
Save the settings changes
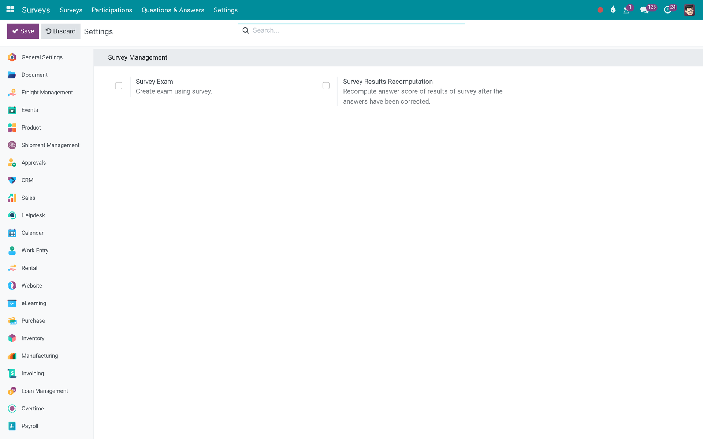pyautogui.click(x=23, y=31)
